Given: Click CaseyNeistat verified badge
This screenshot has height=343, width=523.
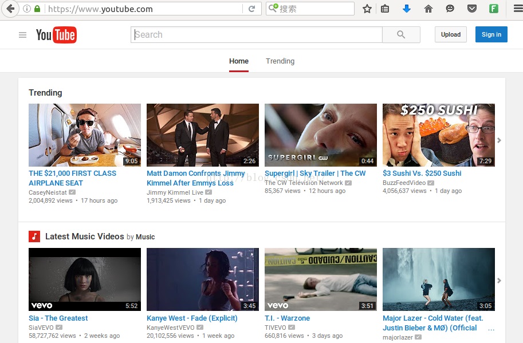Looking at the screenshot, I should pyautogui.click(x=72, y=192).
